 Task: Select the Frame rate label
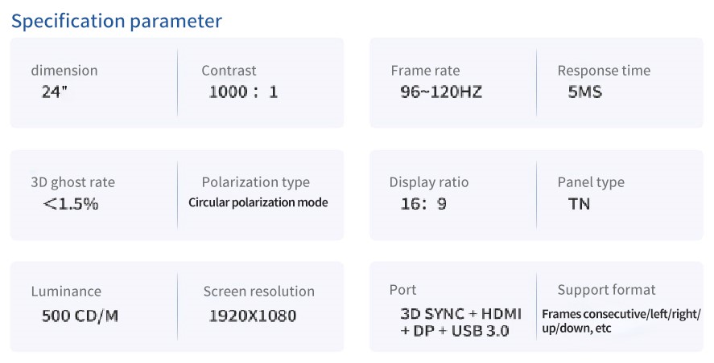[x=425, y=71]
